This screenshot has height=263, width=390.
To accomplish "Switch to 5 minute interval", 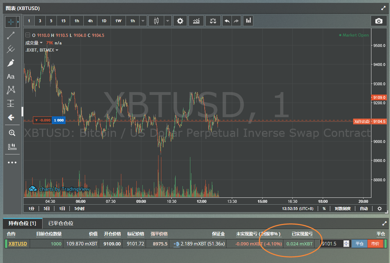I will (x=51, y=21).
